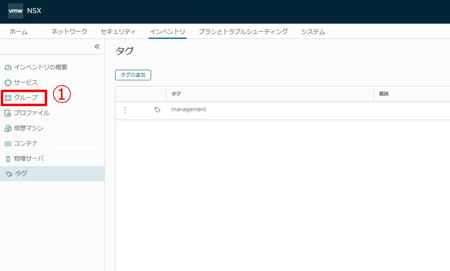Open the システム tab
Viewport: 450px width, 271px height.
pos(313,32)
